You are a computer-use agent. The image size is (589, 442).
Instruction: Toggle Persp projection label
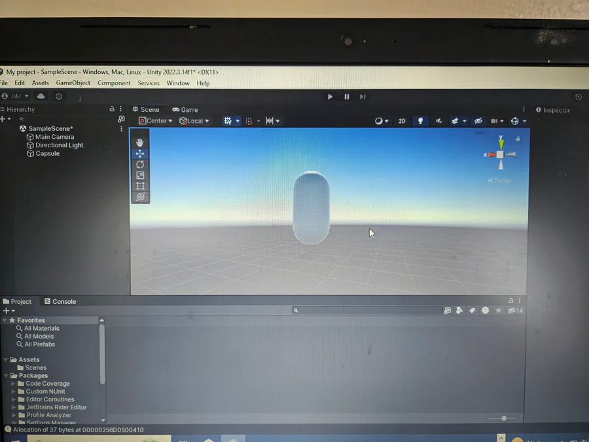click(x=499, y=181)
